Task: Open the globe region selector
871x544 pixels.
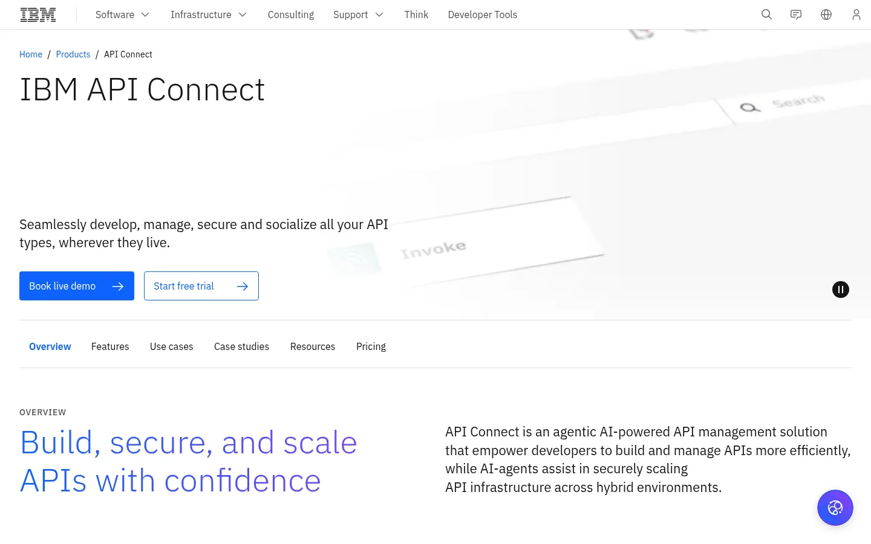Action: [x=826, y=15]
